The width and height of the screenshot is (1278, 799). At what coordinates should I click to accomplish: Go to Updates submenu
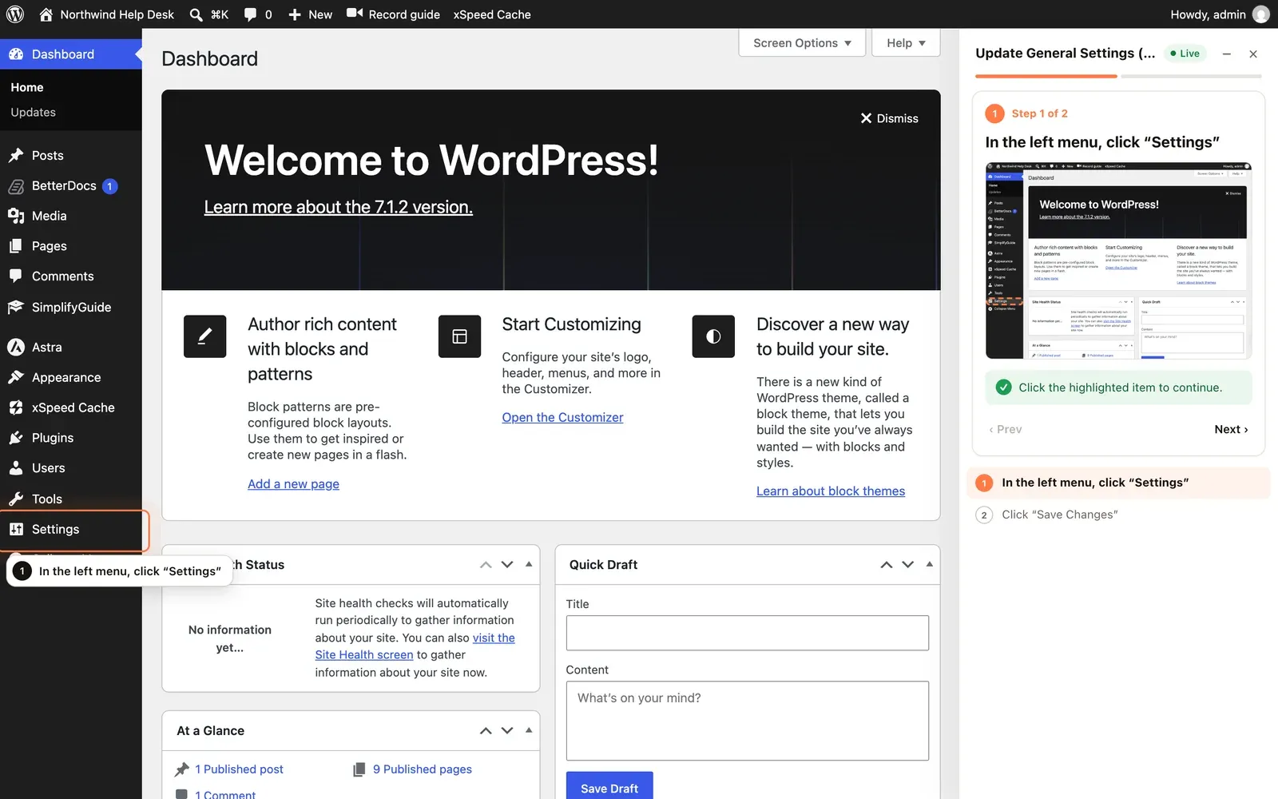tap(33, 113)
